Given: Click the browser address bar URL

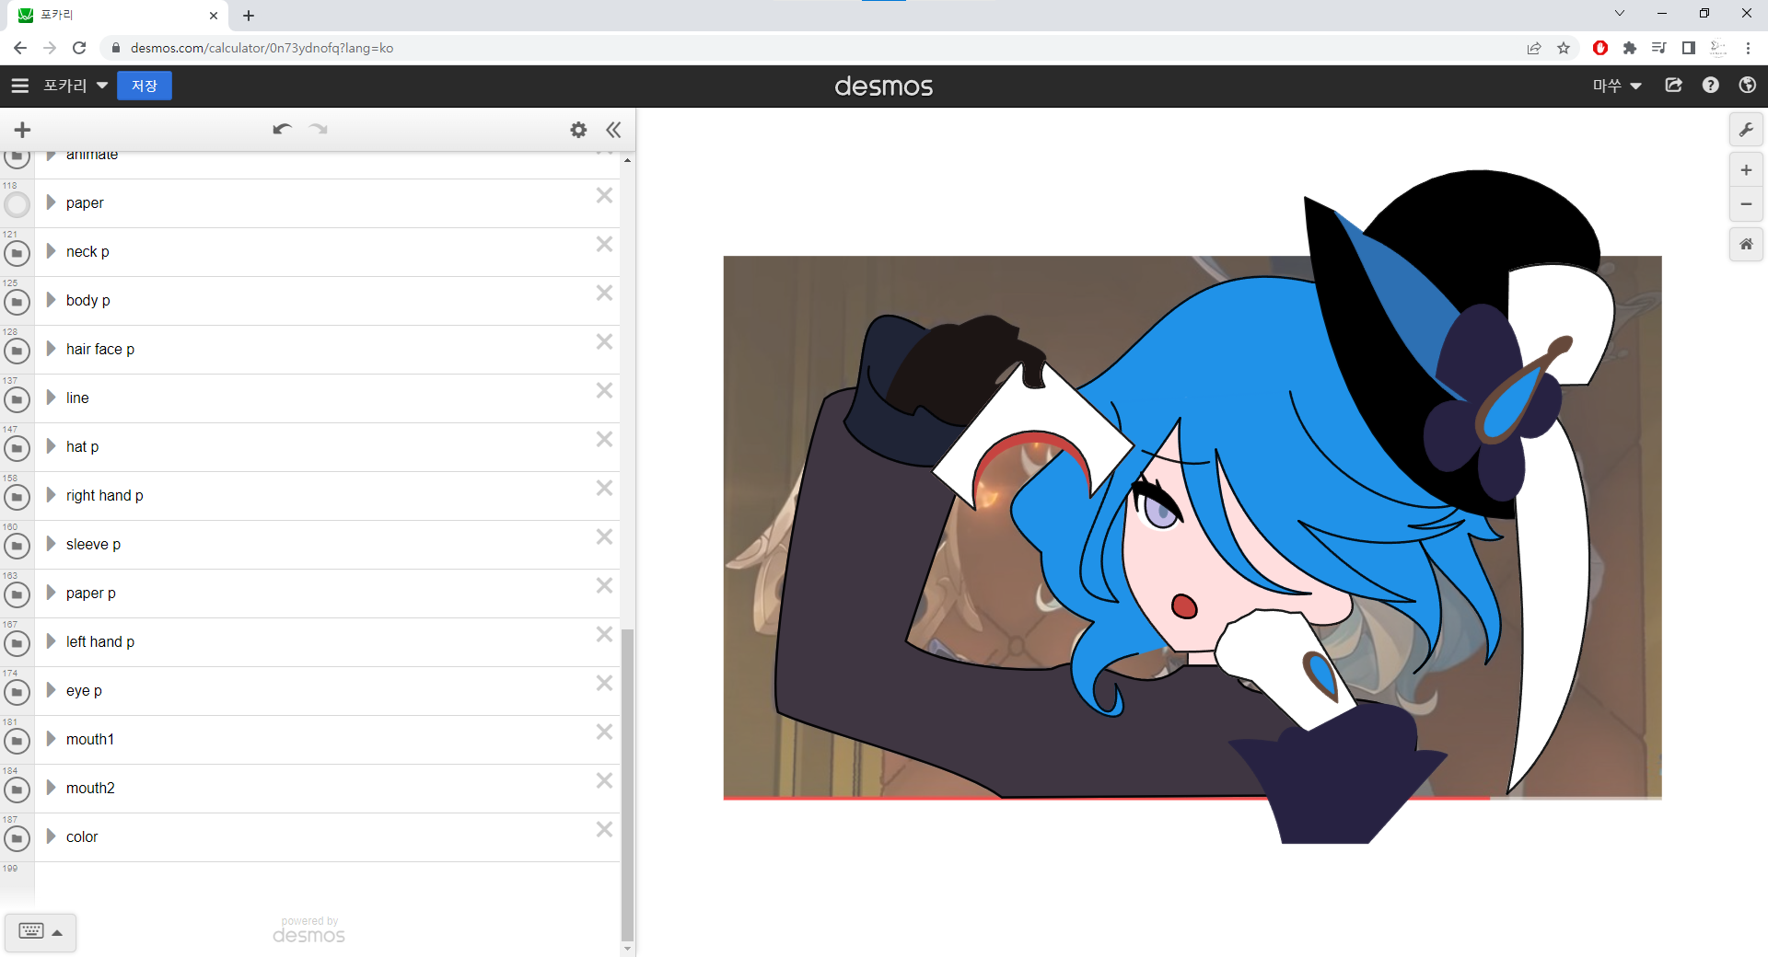Looking at the screenshot, I should pyautogui.click(x=262, y=48).
